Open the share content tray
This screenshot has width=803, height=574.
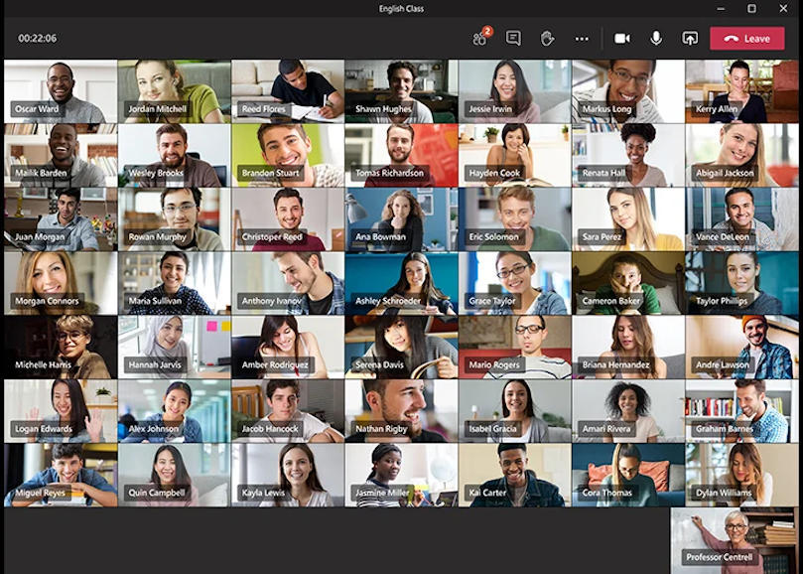pyautogui.click(x=690, y=39)
